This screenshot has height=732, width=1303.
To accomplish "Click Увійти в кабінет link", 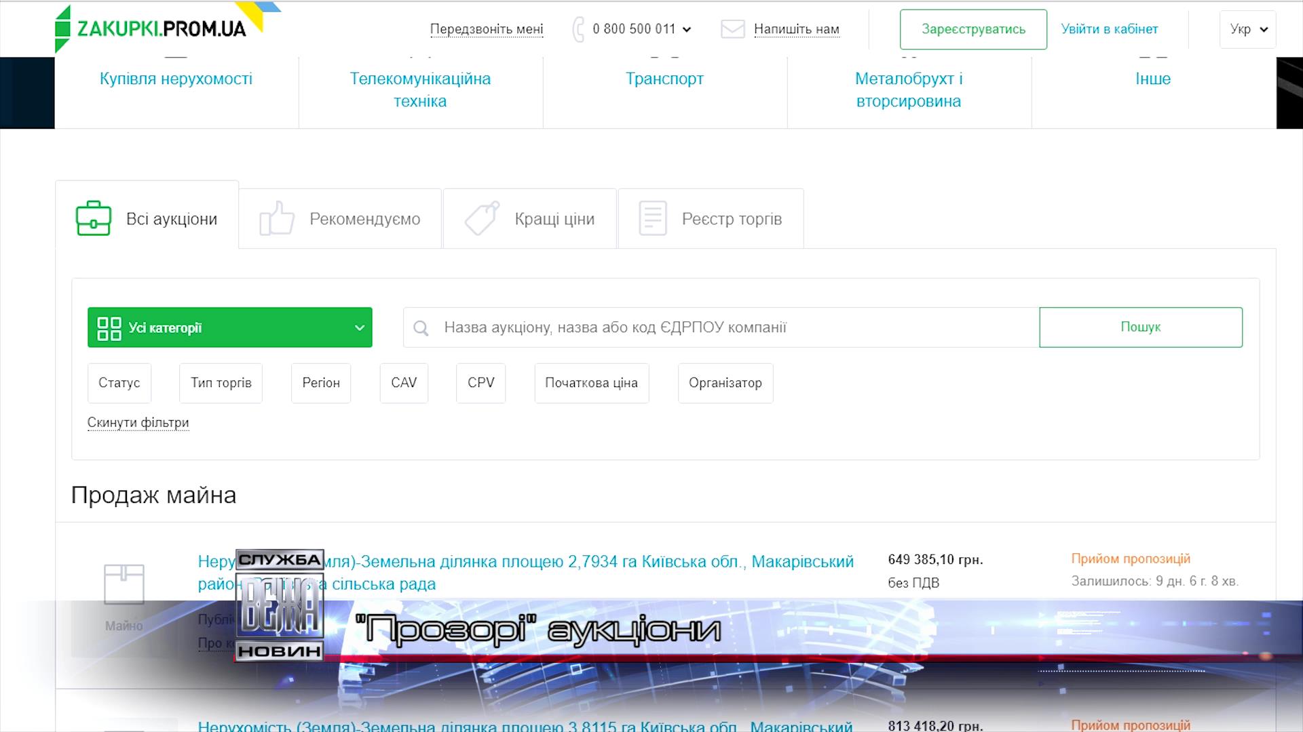I will (x=1110, y=29).
